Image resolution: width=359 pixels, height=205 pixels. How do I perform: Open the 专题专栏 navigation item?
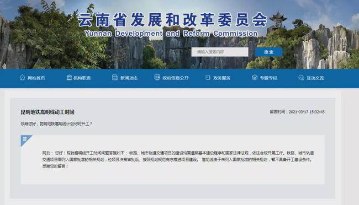click(x=268, y=78)
